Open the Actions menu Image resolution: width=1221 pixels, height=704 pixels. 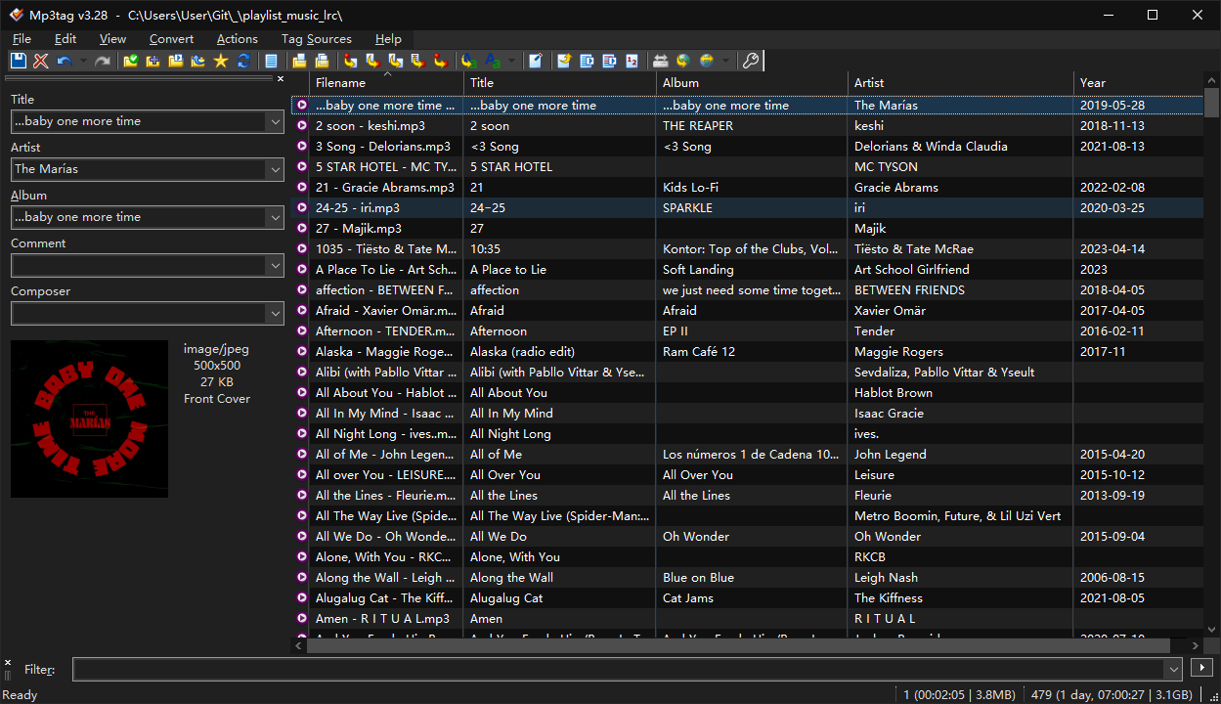238,39
